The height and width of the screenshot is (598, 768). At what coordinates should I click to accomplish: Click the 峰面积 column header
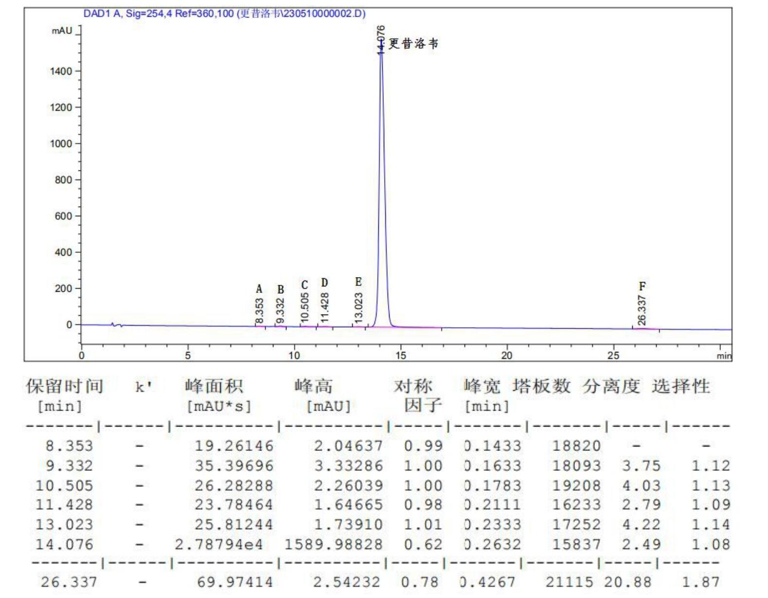[214, 386]
